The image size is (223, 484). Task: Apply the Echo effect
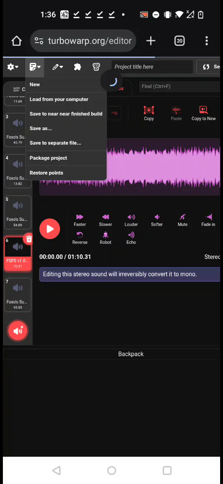click(x=131, y=238)
